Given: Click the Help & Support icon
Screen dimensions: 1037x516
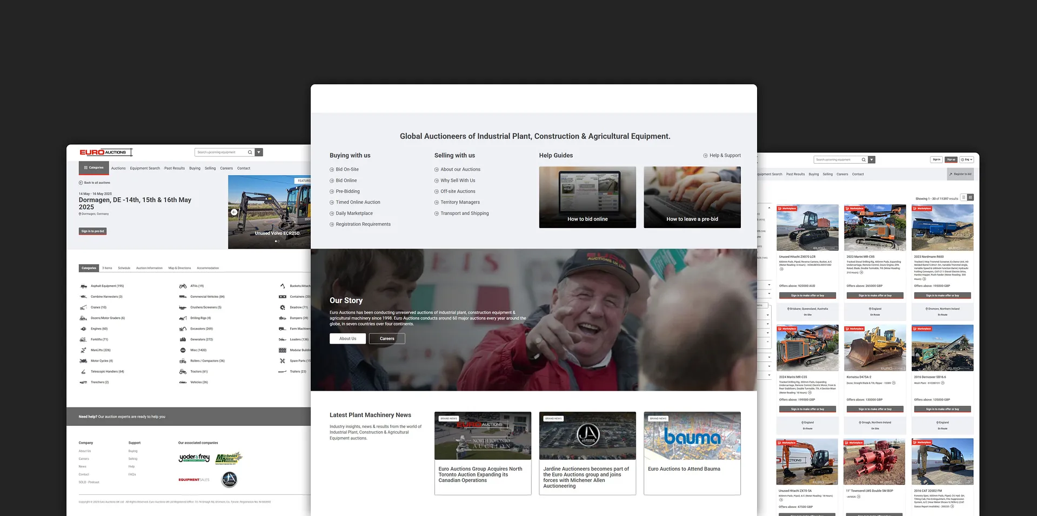Looking at the screenshot, I should coord(705,156).
